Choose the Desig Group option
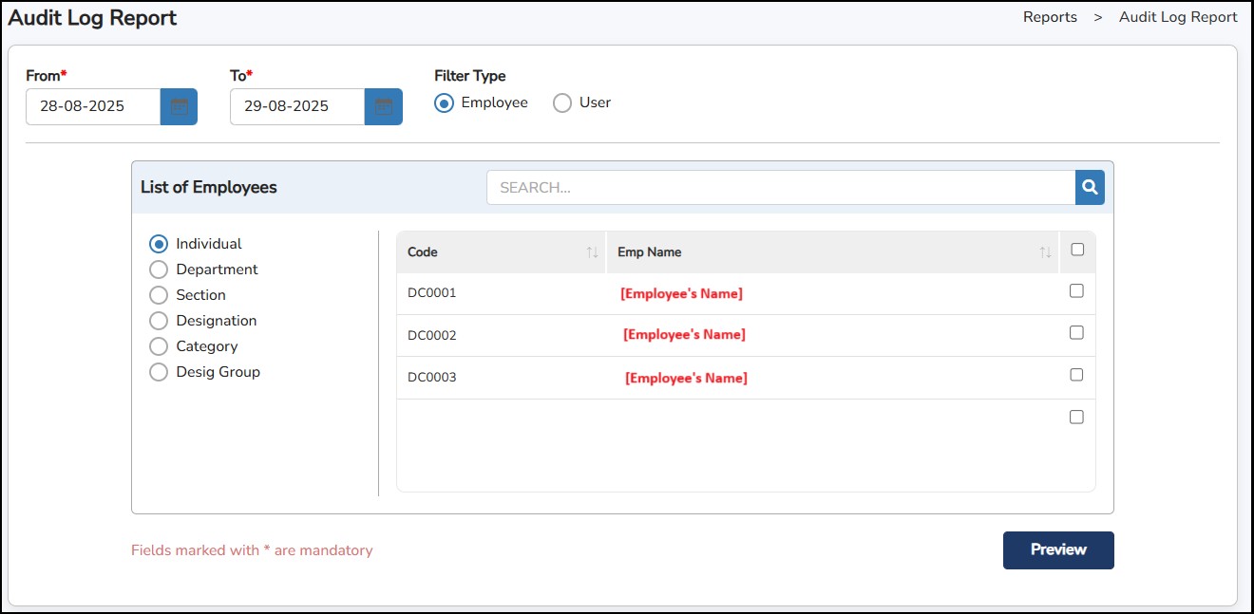The width and height of the screenshot is (1254, 614). click(159, 372)
